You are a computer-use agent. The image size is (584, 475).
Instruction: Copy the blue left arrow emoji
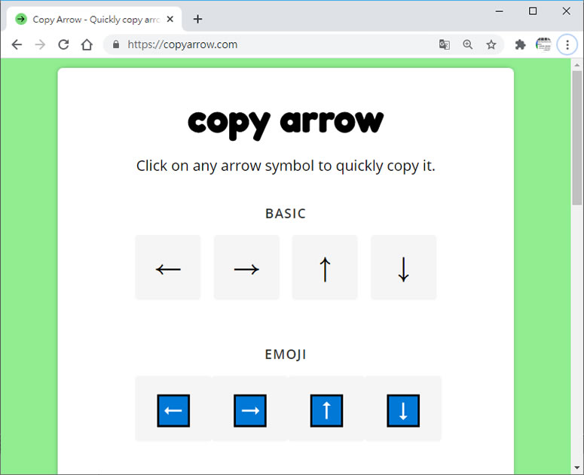(x=173, y=410)
